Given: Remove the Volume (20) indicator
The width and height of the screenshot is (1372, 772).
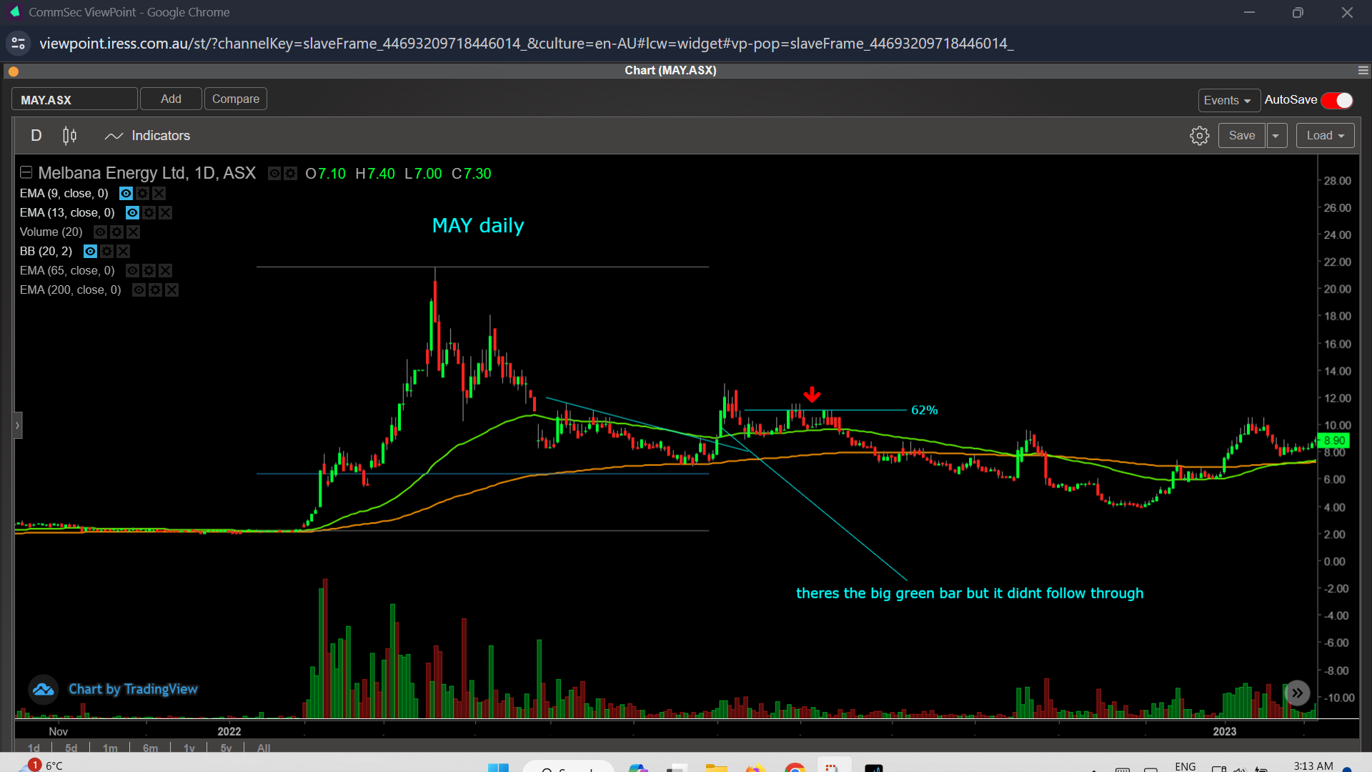Looking at the screenshot, I should tap(133, 232).
